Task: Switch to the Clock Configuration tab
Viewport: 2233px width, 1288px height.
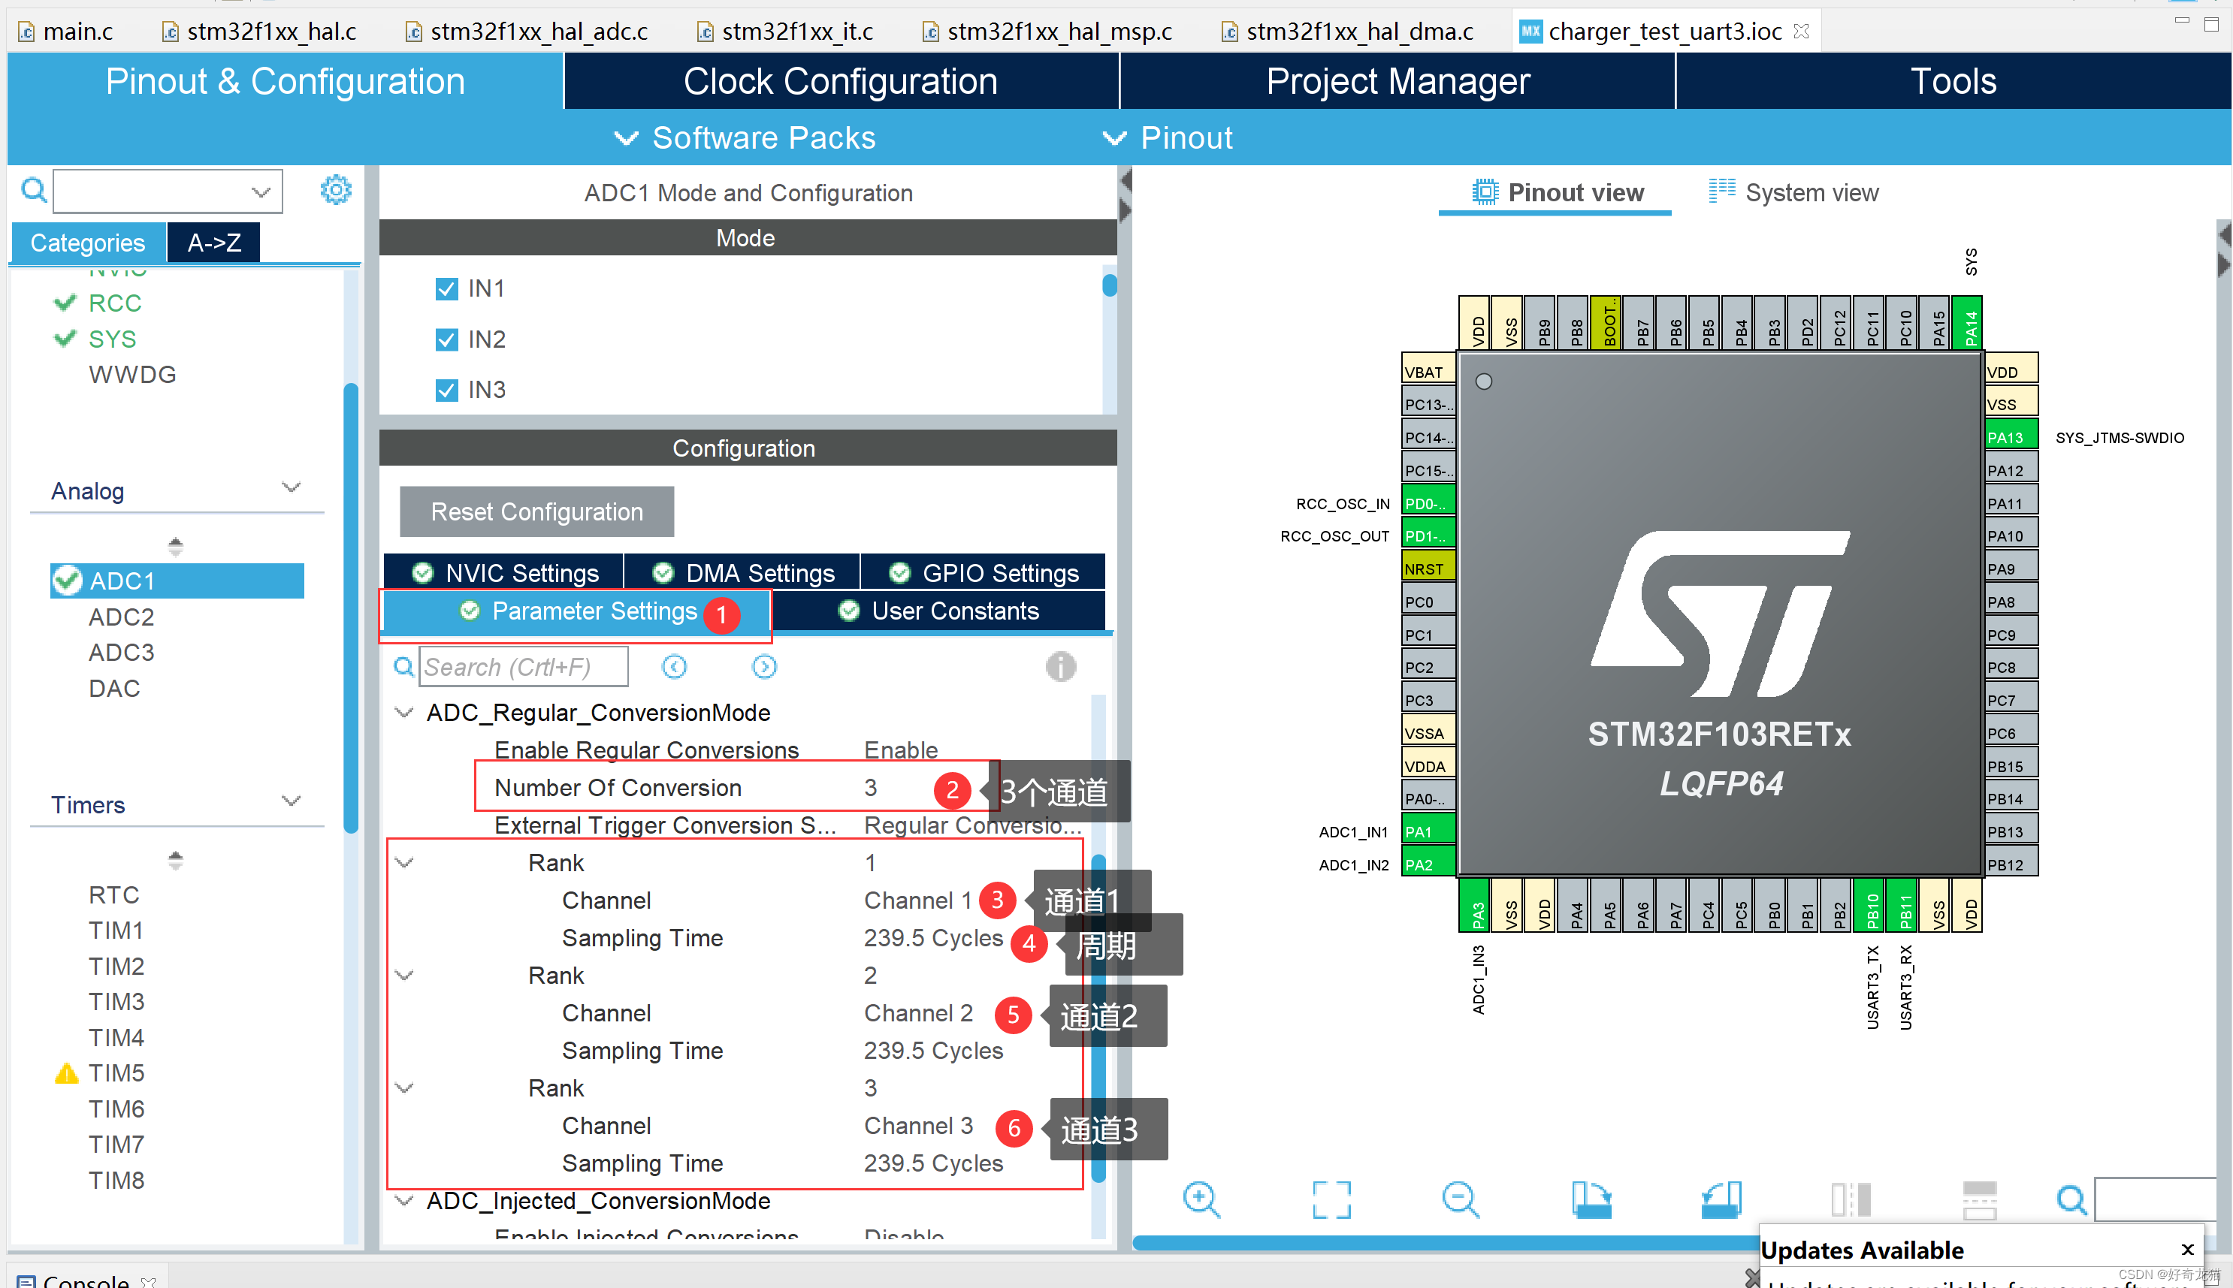Action: point(841,81)
